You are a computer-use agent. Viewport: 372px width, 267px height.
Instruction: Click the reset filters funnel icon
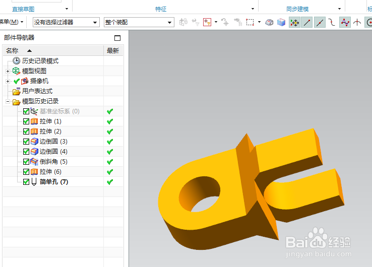click(196, 22)
